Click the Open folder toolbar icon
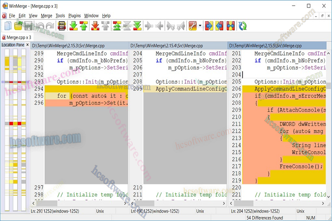Viewport: 332px width, 221px height. [x=18, y=26]
